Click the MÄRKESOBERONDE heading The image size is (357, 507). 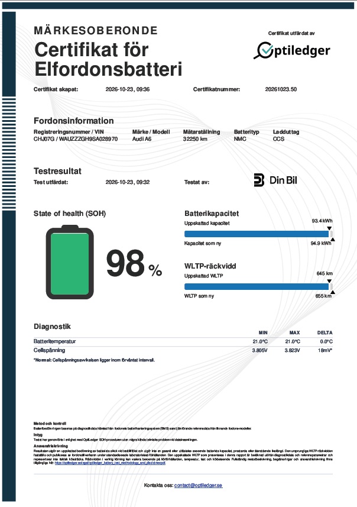click(96, 31)
